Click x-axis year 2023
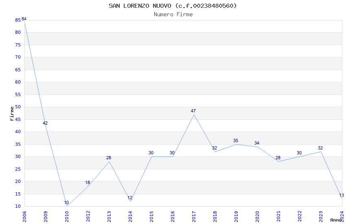Image resolution: width=346 pixels, height=224 pixels. (321, 216)
